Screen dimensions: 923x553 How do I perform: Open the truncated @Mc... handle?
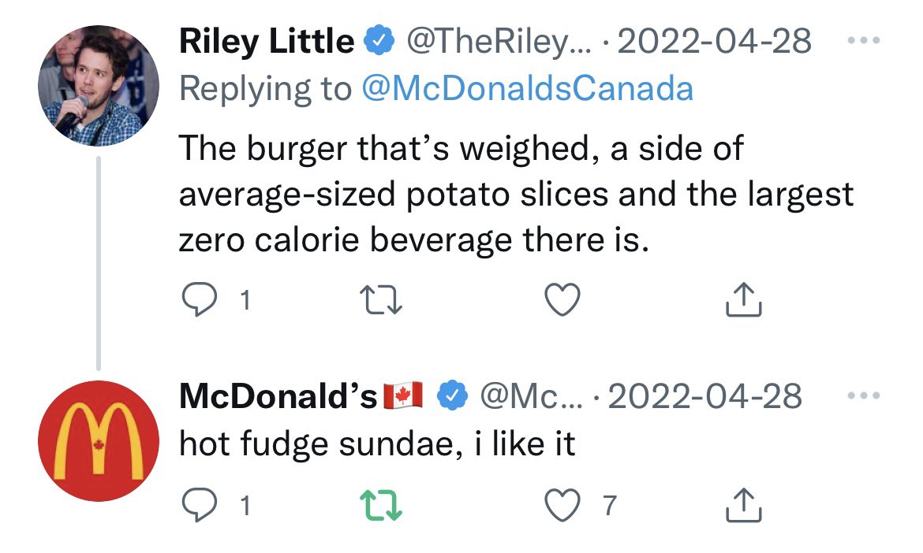pos(531,396)
